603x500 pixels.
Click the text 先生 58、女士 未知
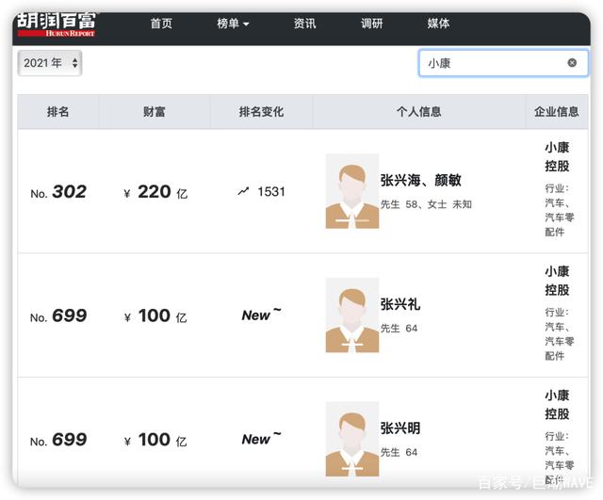point(426,204)
